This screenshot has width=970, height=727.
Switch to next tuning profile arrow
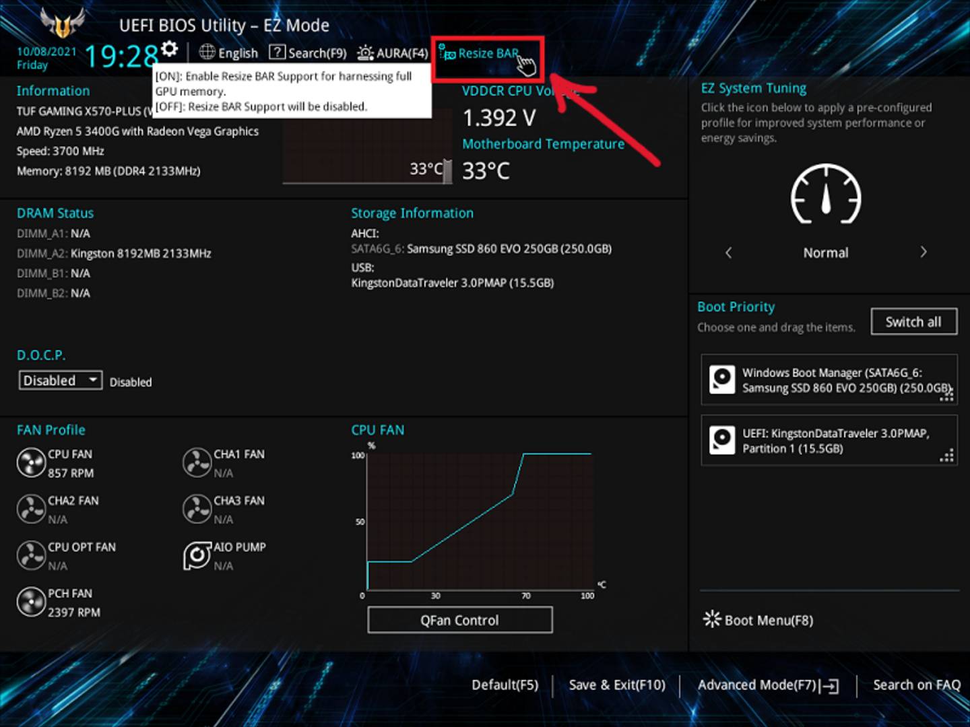click(x=924, y=252)
